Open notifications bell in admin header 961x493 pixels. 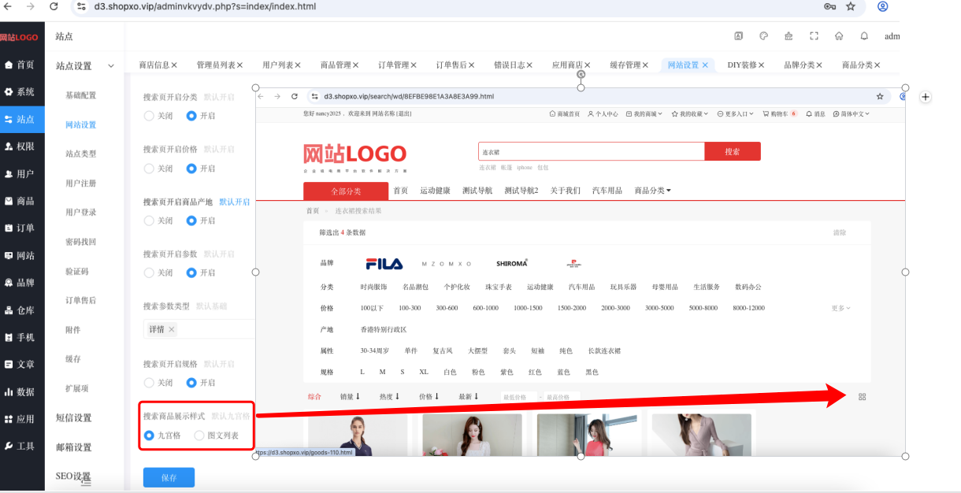pyautogui.click(x=864, y=36)
